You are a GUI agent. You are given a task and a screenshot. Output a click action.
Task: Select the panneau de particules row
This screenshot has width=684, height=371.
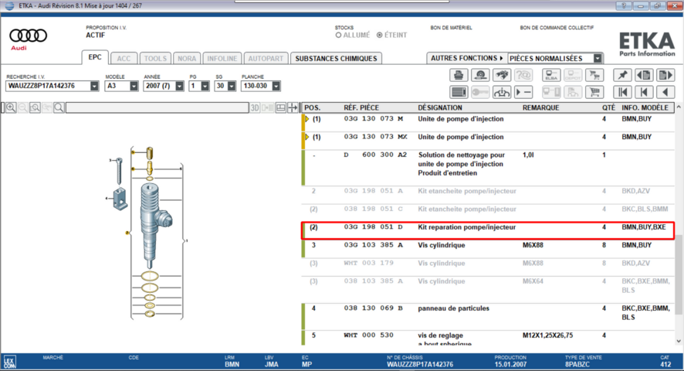click(x=488, y=316)
